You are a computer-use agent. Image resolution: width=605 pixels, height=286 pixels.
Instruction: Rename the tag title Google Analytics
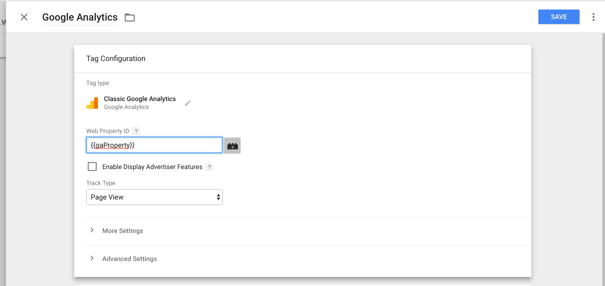(x=80, y=18)
